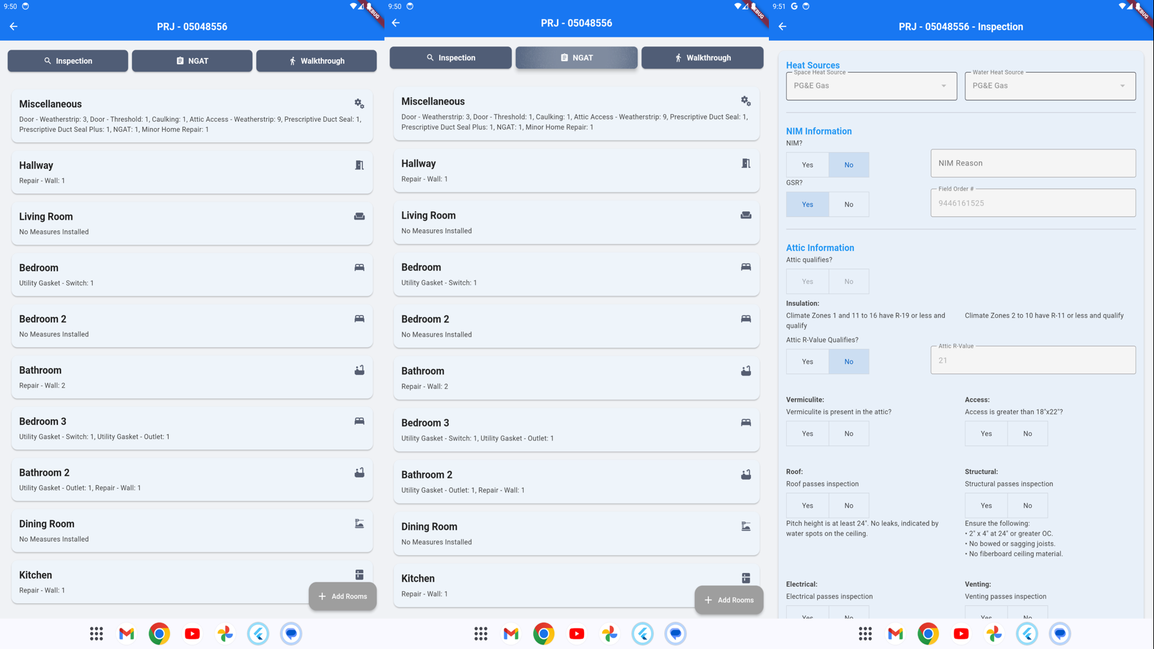
Task: Open the Bedroom 2 card in left screen
Action: coord(192,326)
